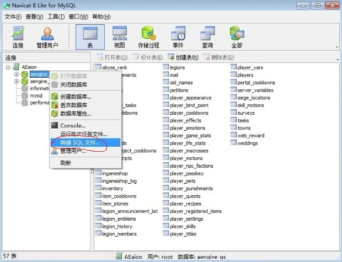Select table name server_variables
The image size is (342, 262).
point(255,90)
